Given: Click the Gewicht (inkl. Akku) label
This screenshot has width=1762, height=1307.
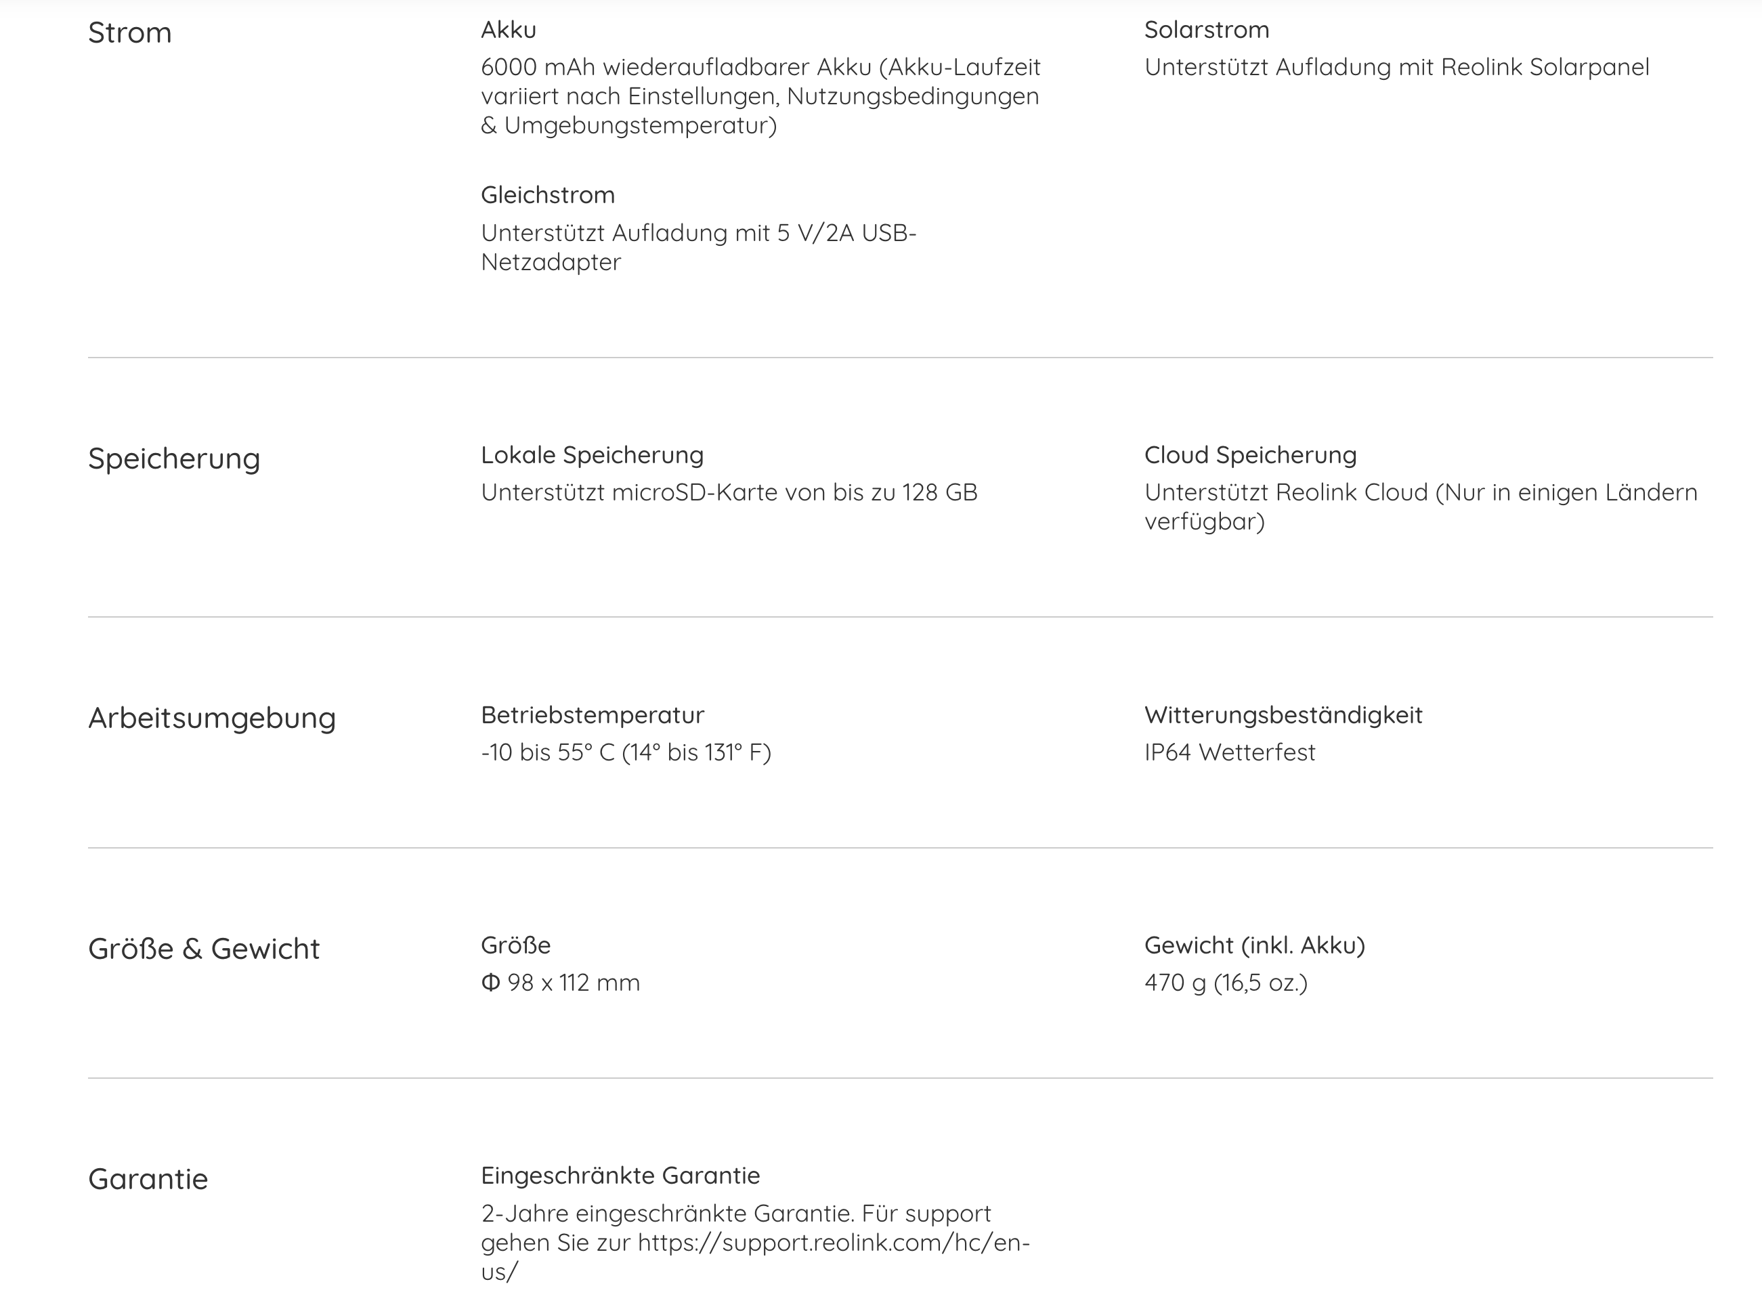Looking at the screenshot, I should click(x=1255, y=945).
